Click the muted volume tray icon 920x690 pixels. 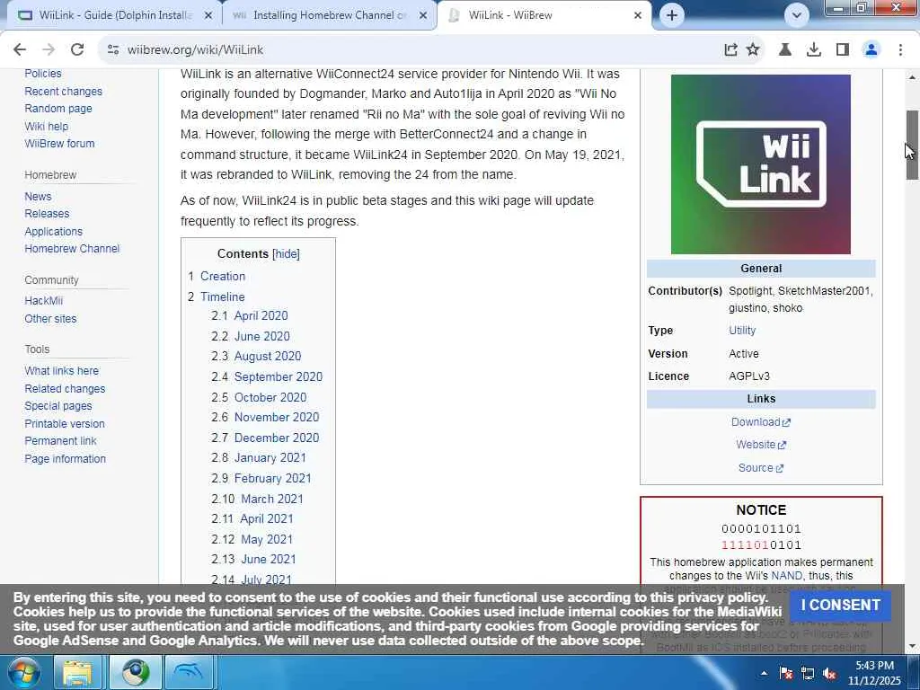click(x=829, y=673)
